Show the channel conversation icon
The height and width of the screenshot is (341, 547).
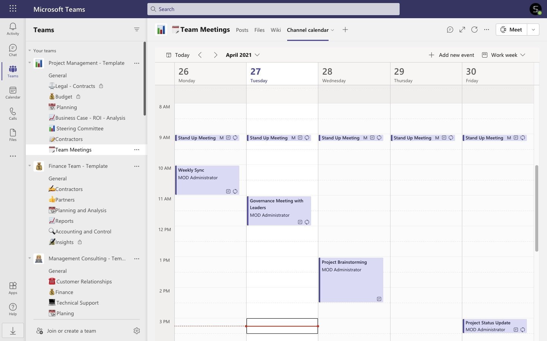click(x=450, y=30)
